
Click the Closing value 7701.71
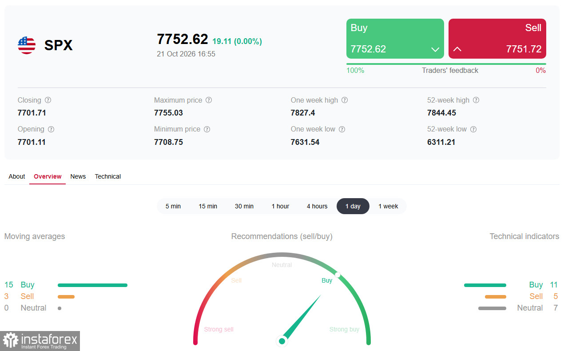32,113
